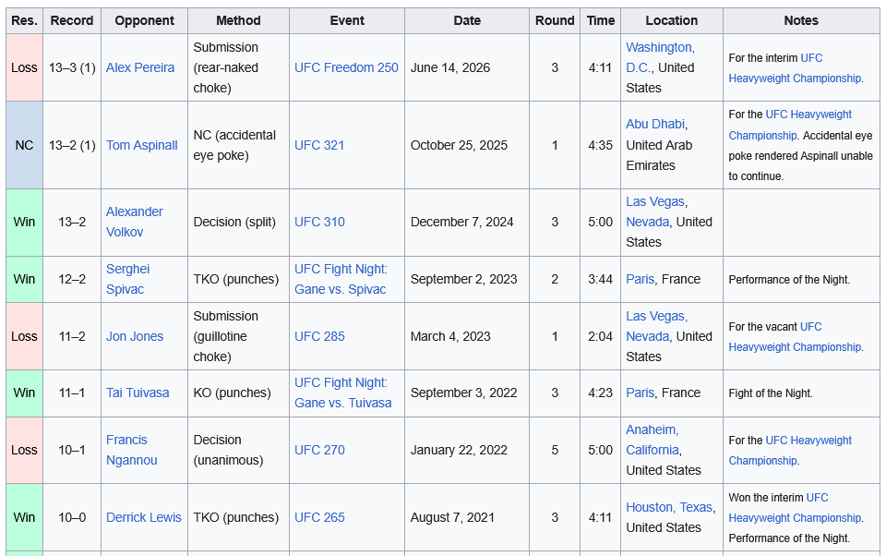This screenshot has width=886, height=556.
Task: Select the method Decision (unanimous)
Action: tap(228, 450)
